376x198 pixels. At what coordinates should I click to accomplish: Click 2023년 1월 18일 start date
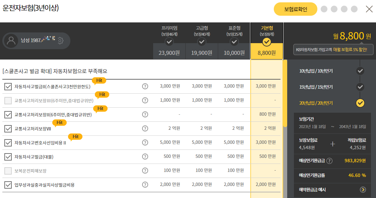pos(312,127)
